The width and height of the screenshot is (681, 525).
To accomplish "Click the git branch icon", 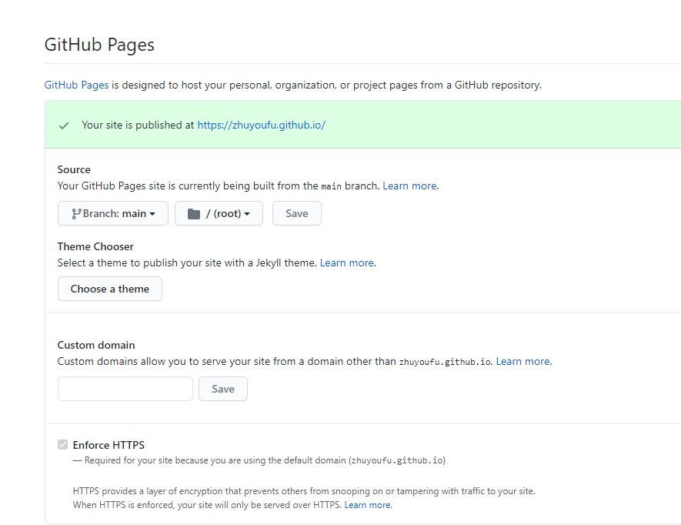I will point(76,213).
